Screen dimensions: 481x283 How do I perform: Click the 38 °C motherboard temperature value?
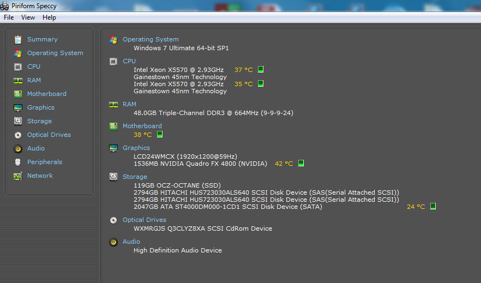coord(143,135)
